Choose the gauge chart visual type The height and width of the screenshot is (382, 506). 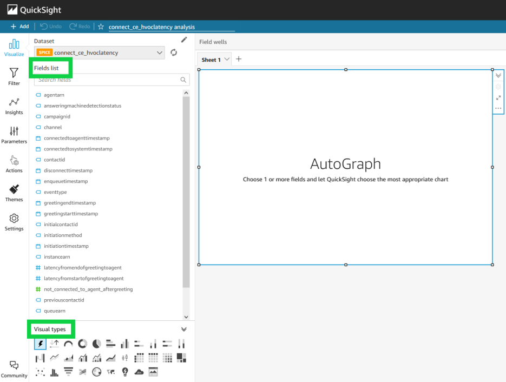(68, 343)
